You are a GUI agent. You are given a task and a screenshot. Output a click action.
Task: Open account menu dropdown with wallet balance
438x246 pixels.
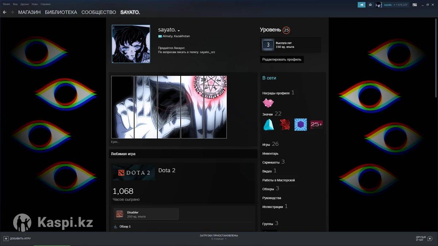click(396, 5)
